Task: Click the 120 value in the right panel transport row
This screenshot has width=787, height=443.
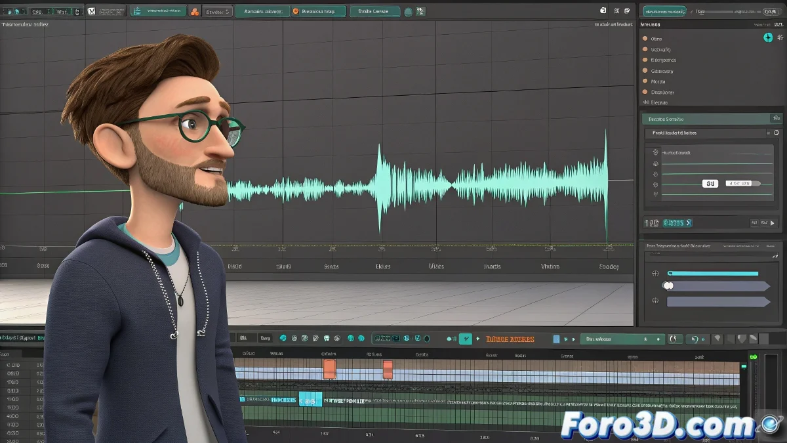Action: click(651, 223)
